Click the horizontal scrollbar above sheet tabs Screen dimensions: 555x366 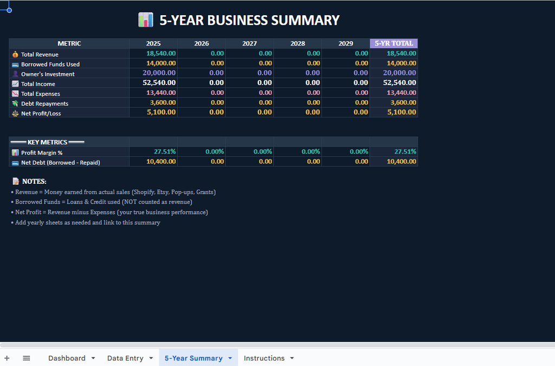(271, 345)
